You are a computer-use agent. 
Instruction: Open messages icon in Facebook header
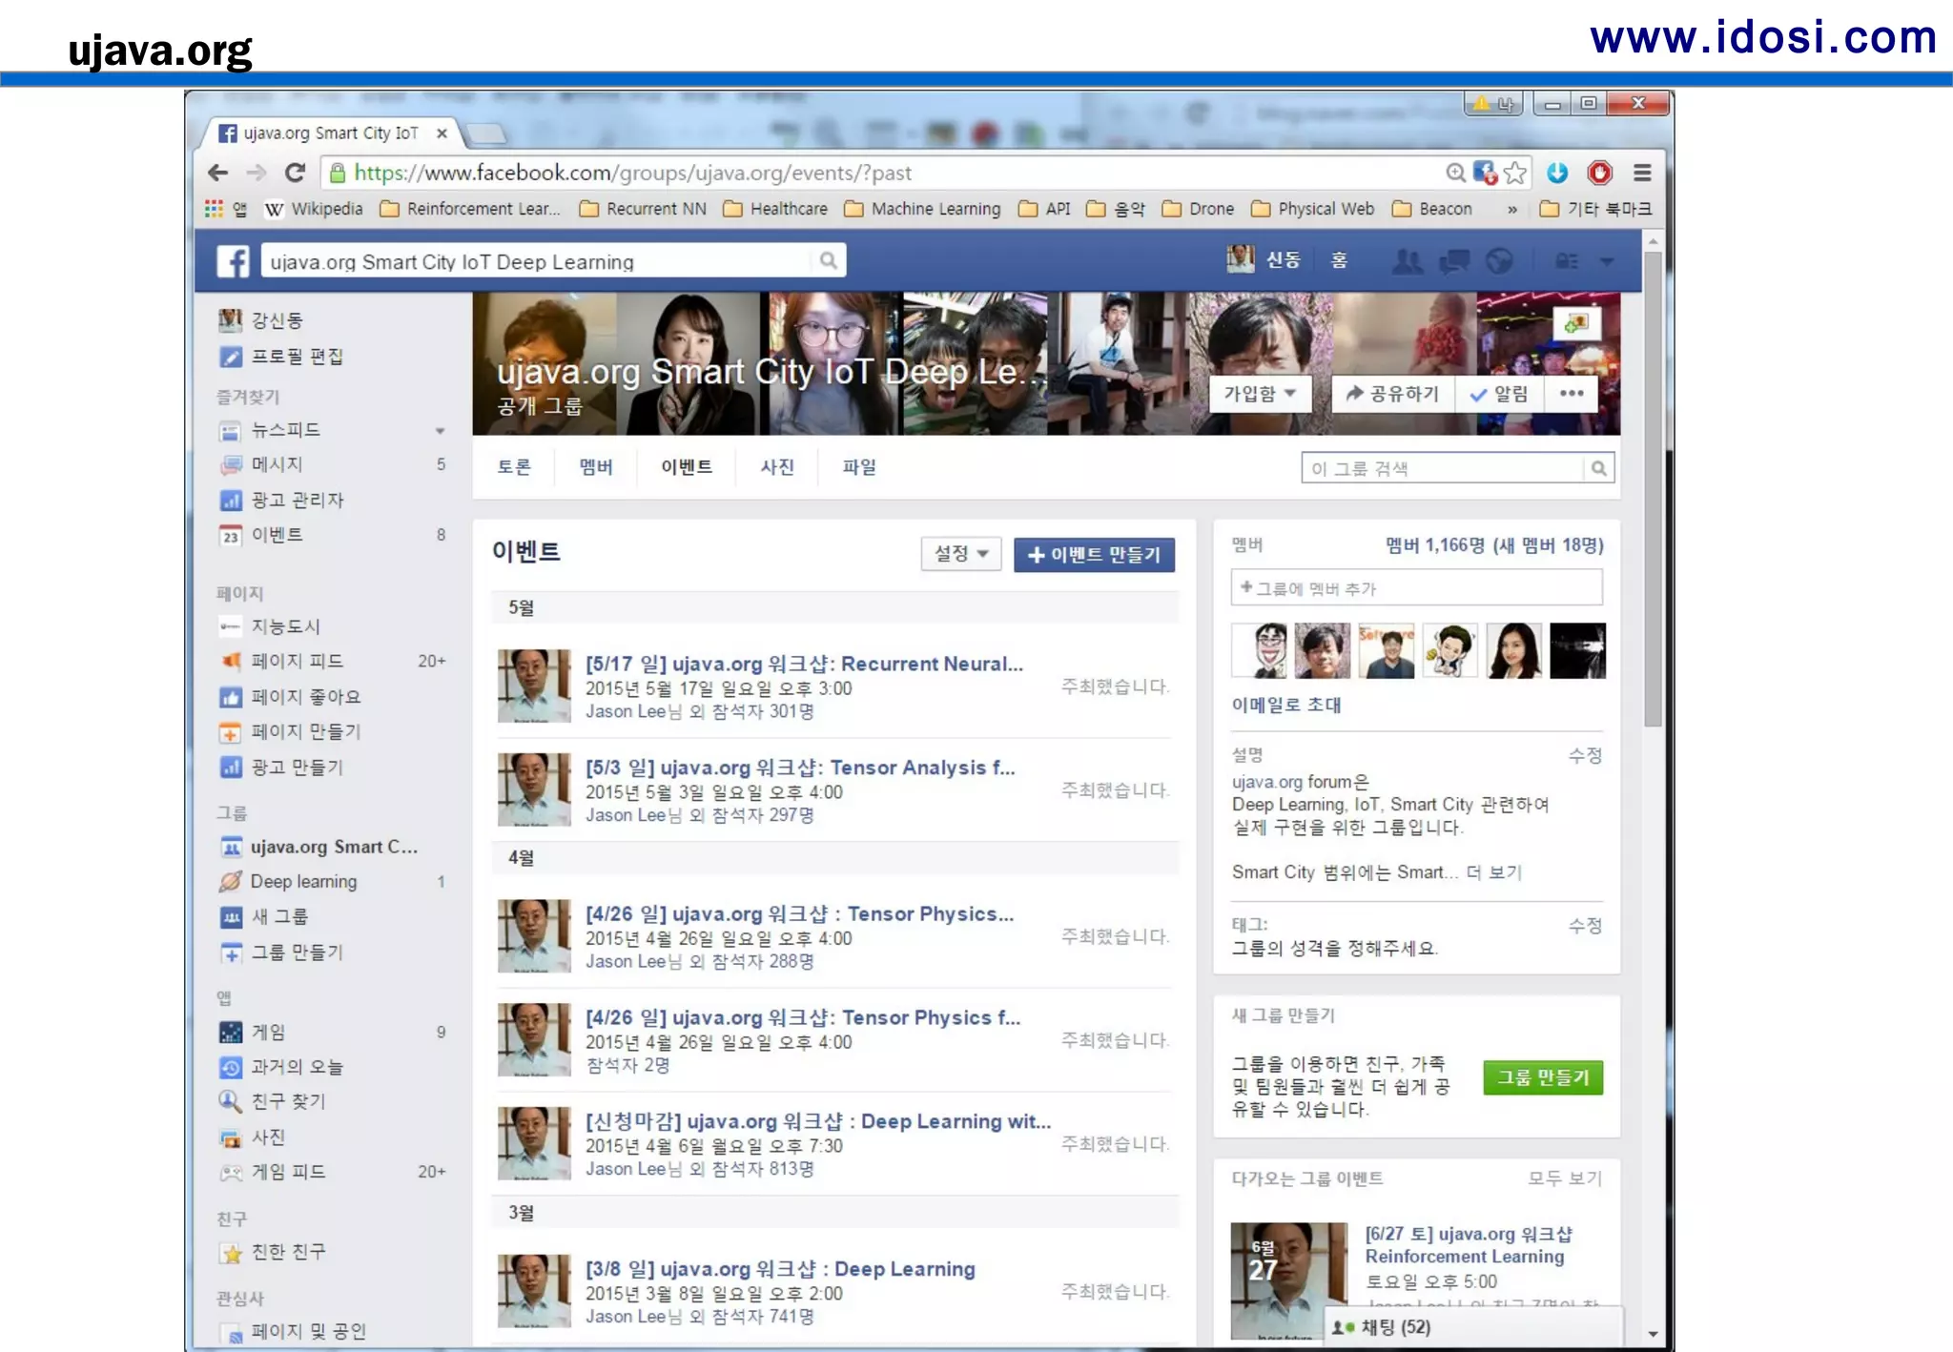(1453, 260)
